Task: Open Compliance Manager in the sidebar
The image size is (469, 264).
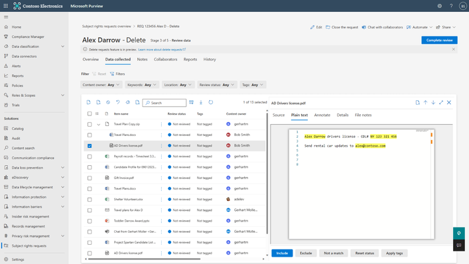Action: point(28,36)
